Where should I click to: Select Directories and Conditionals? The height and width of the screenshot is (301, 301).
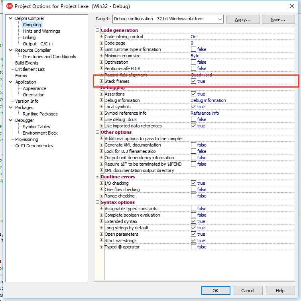[49, 57]
